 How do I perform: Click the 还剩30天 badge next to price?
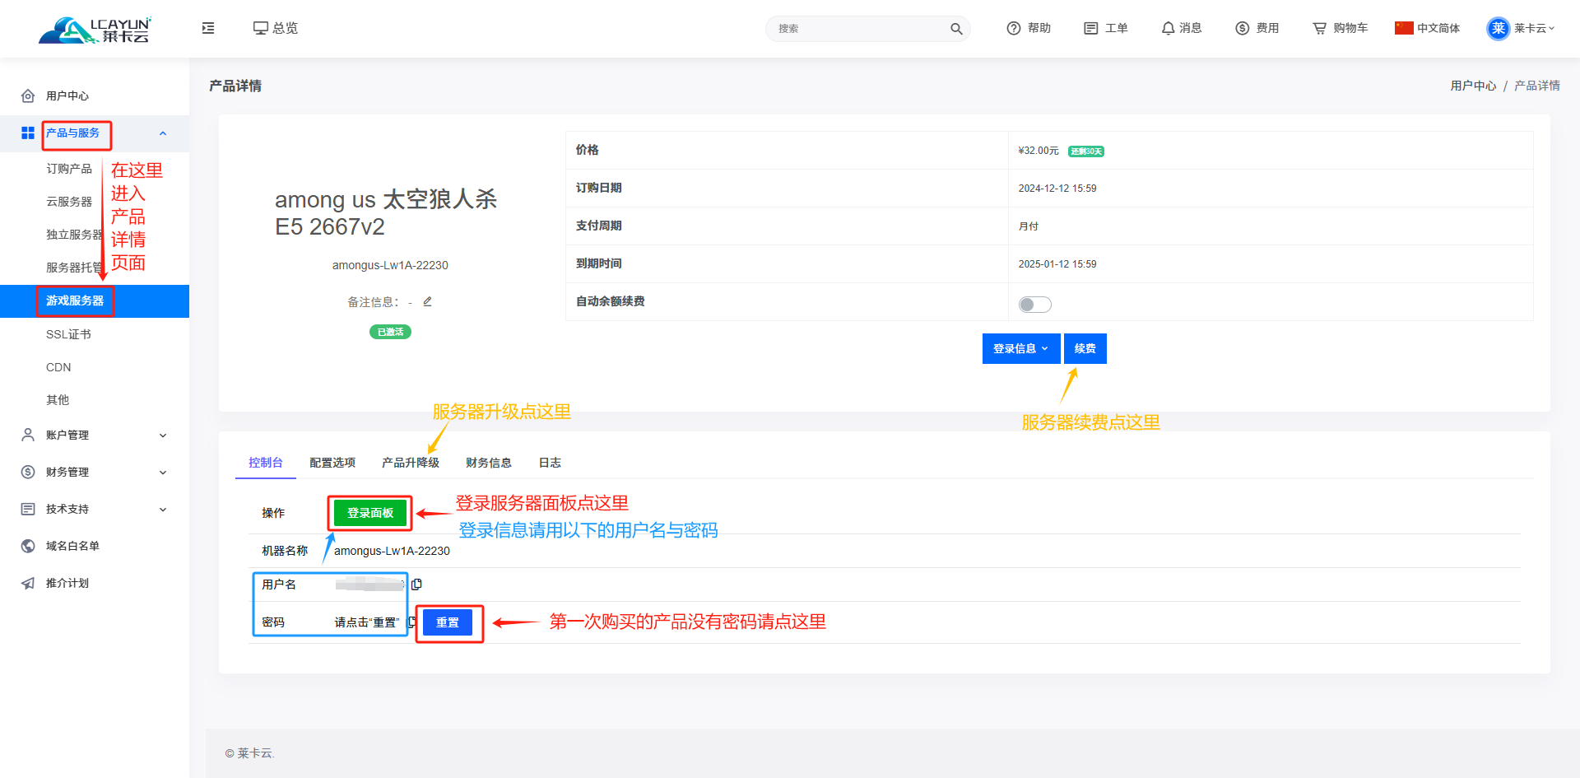click(x=1086, y=151)
